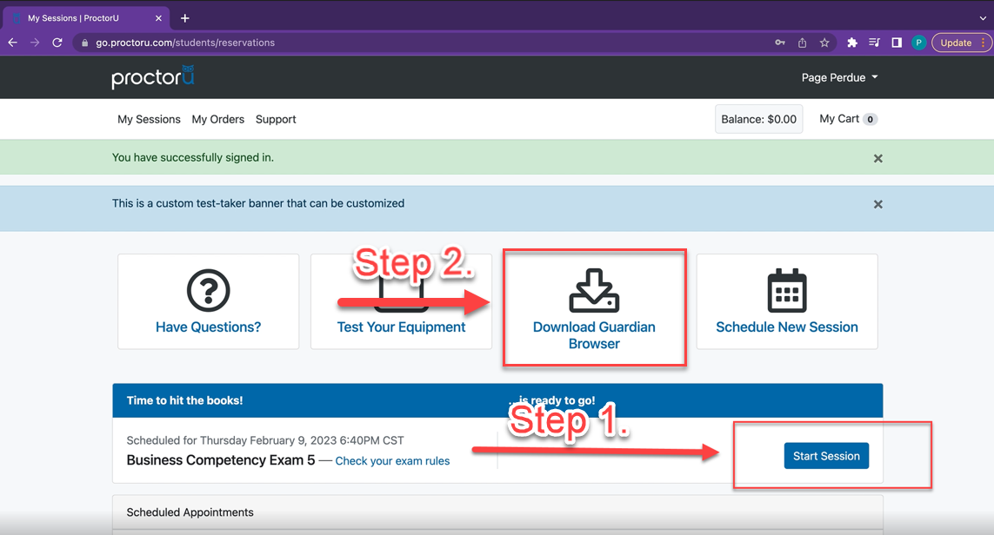Click the browser forward arrow
Screen dimensions: 994x535
[35, 43]
